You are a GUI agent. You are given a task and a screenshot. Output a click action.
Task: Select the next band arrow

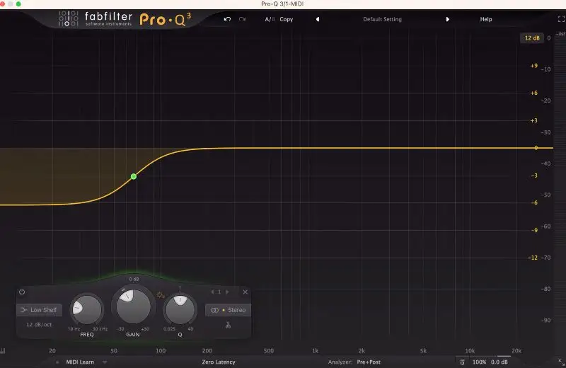tap(227, 292)
